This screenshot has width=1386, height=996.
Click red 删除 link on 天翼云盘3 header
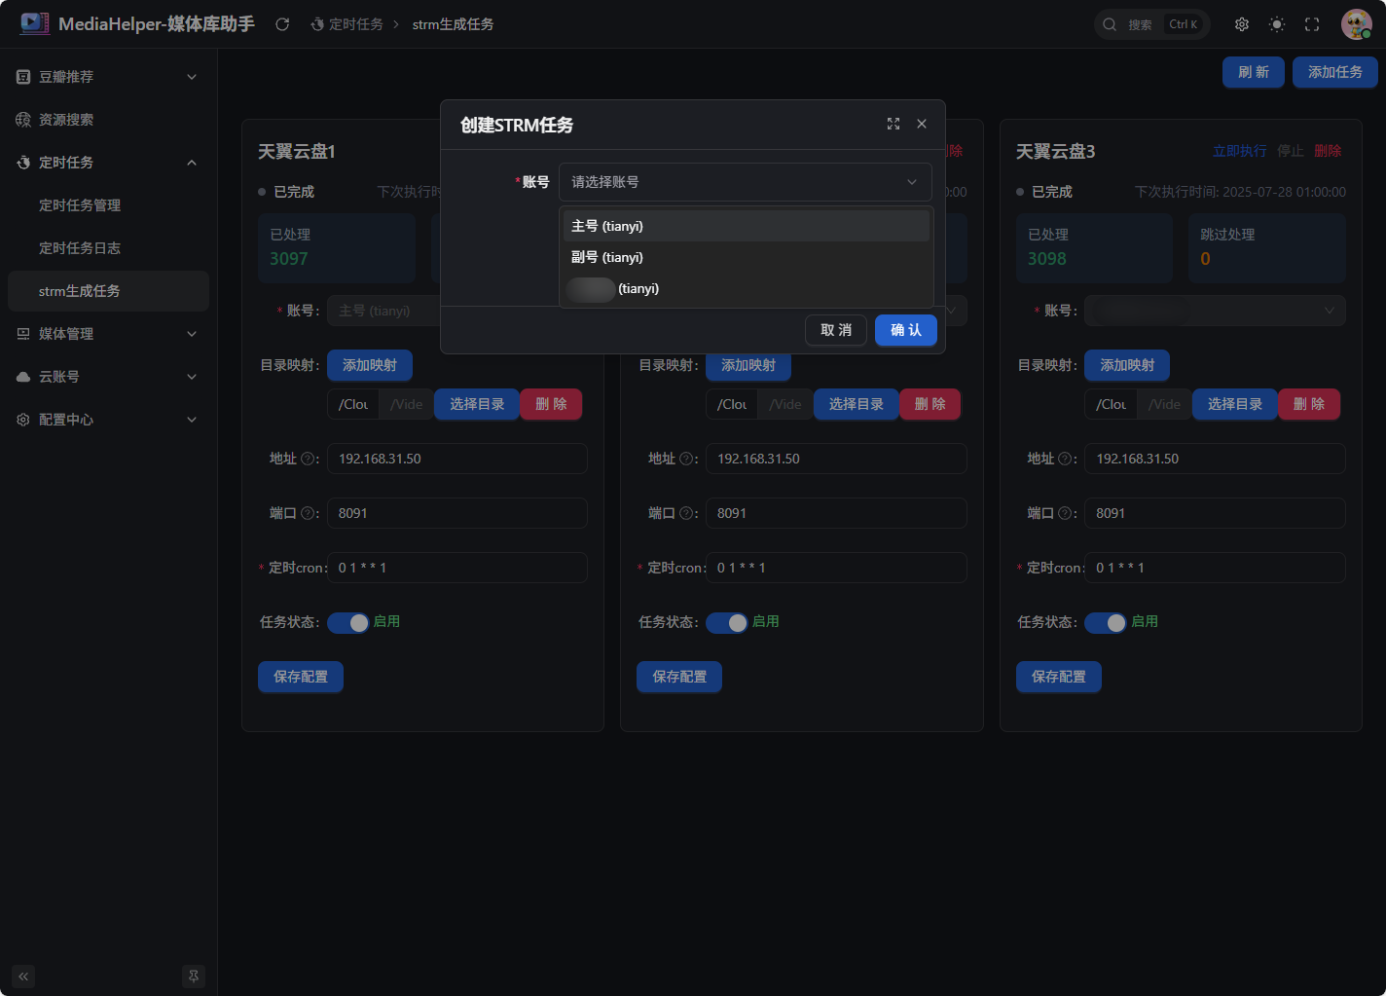pyautogui.click(x=1328, y=151)
